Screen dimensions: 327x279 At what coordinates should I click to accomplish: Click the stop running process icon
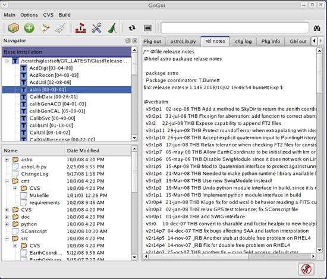point(306,269)
